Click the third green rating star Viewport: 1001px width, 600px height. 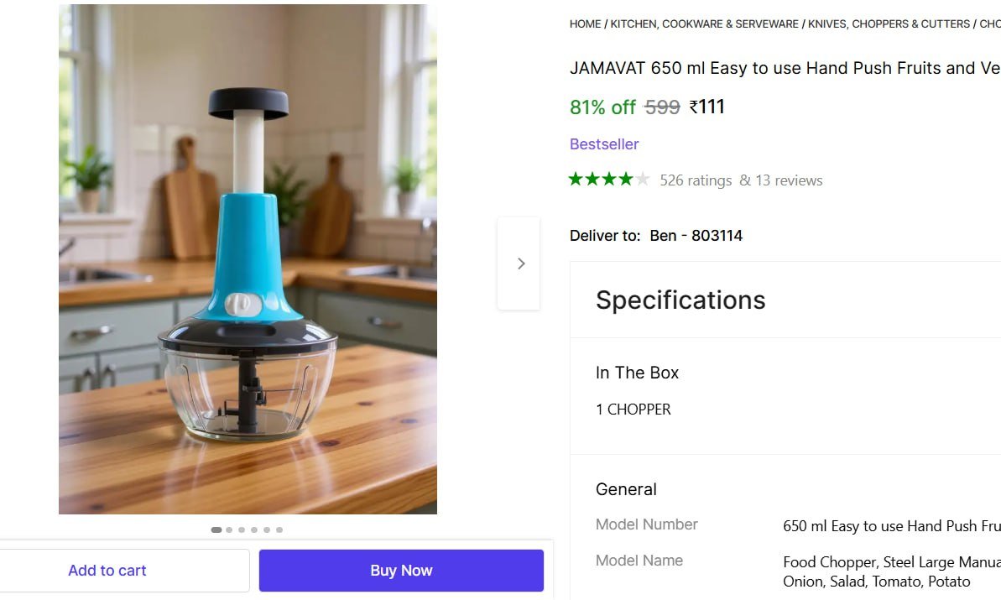609,178
